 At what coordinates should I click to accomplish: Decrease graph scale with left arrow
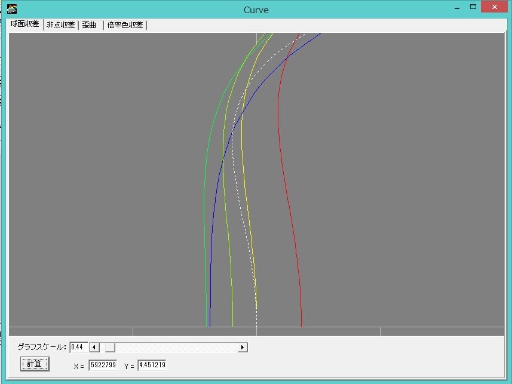94,347
